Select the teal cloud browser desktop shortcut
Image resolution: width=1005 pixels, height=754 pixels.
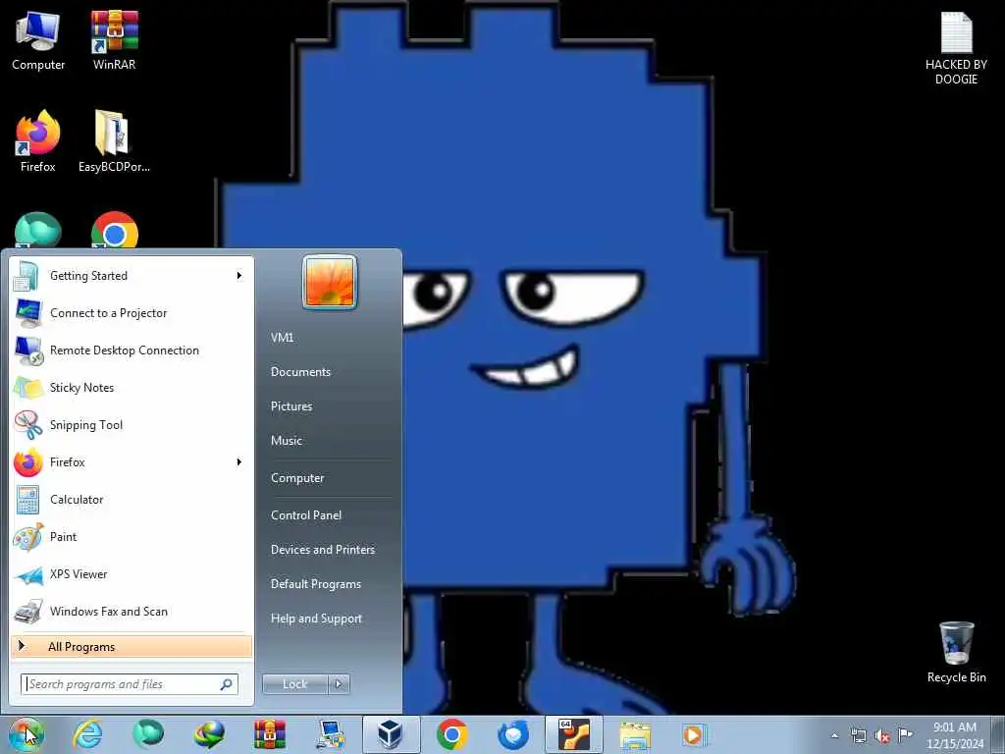38,231
